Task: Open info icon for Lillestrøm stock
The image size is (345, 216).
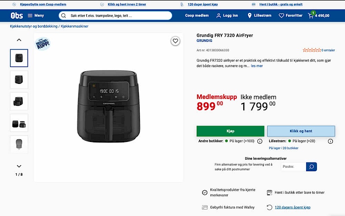Action: coord(330,141)
